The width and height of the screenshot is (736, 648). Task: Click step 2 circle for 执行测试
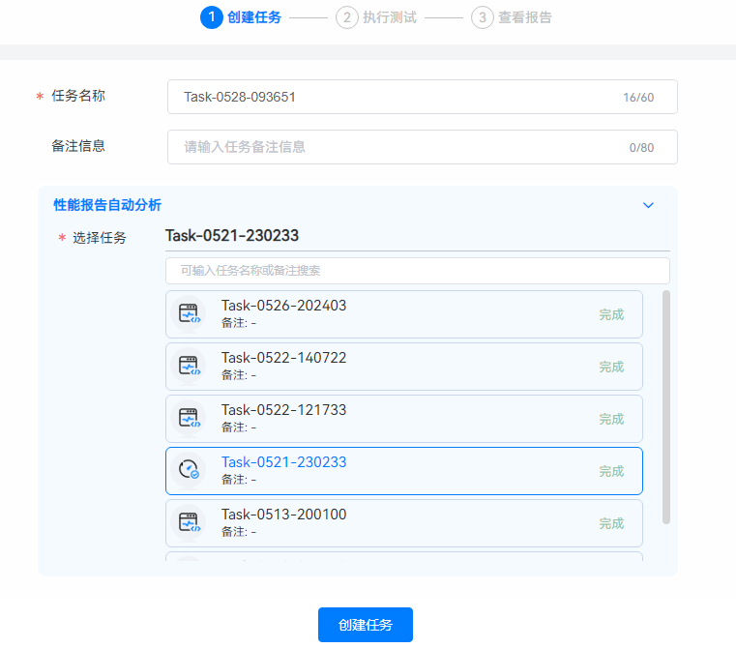coord(346,17)
